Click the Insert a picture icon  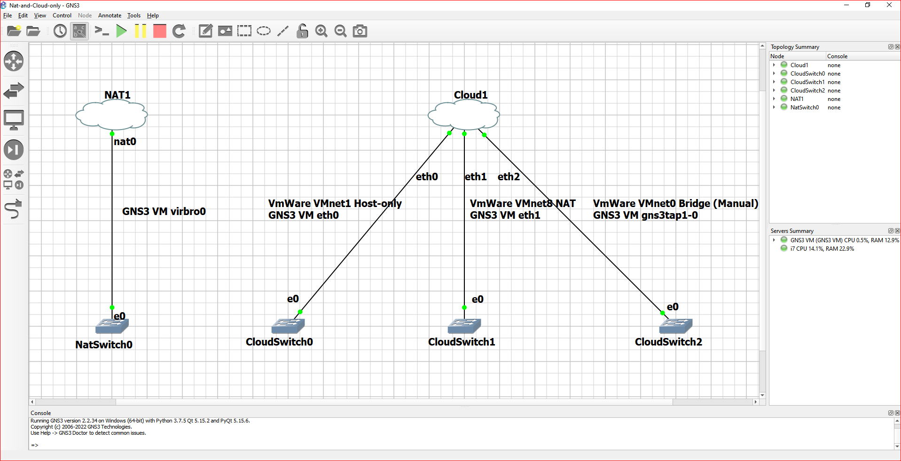pos(225,31)
